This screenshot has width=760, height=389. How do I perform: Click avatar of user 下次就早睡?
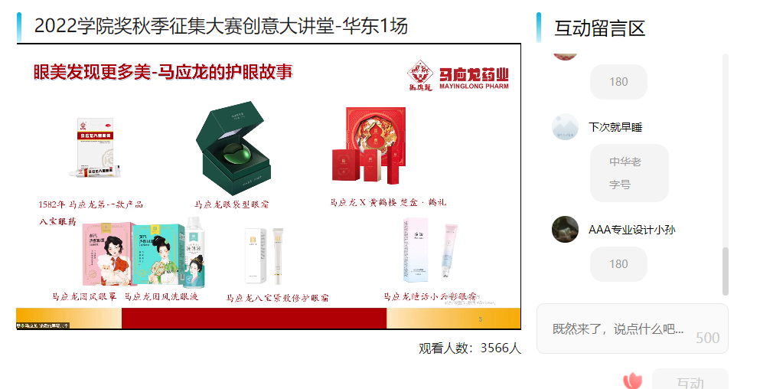coord(565,127)
